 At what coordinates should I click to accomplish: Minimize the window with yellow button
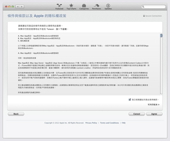point(9,7)
